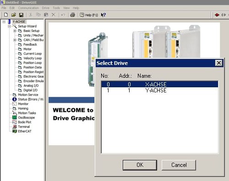Open Motion Service tree item

pyautogui.click(x=28, y=95)
